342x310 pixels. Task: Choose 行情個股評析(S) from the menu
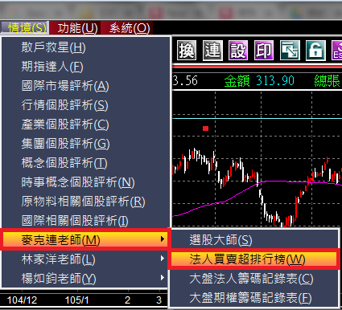coord(86,105)
